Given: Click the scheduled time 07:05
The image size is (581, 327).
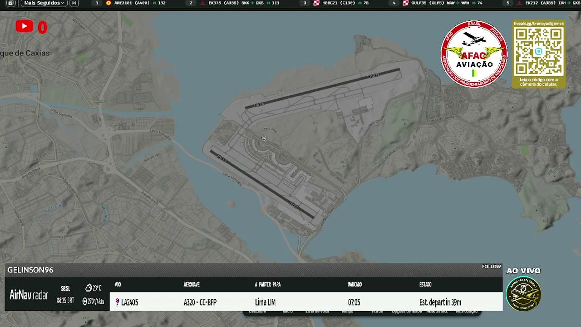Looking at the screenshot, I should (354, 302).
